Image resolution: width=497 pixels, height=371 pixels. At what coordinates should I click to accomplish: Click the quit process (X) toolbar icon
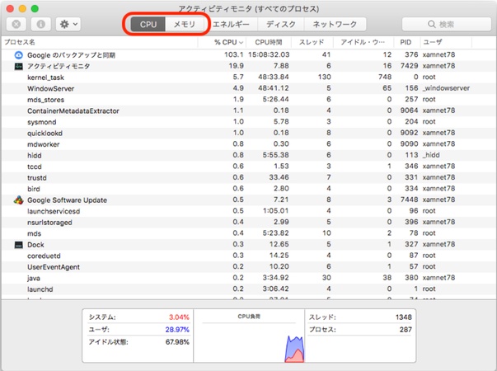16,24
